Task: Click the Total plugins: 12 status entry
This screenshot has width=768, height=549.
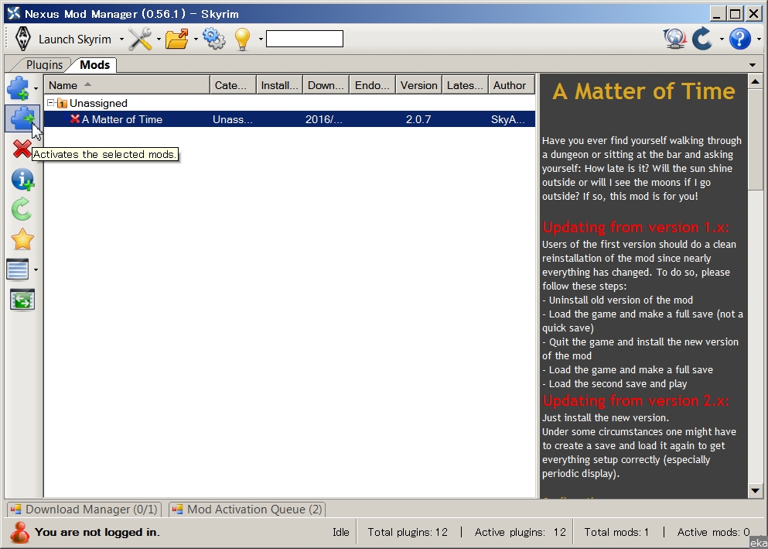Action: tap(408, 532)
